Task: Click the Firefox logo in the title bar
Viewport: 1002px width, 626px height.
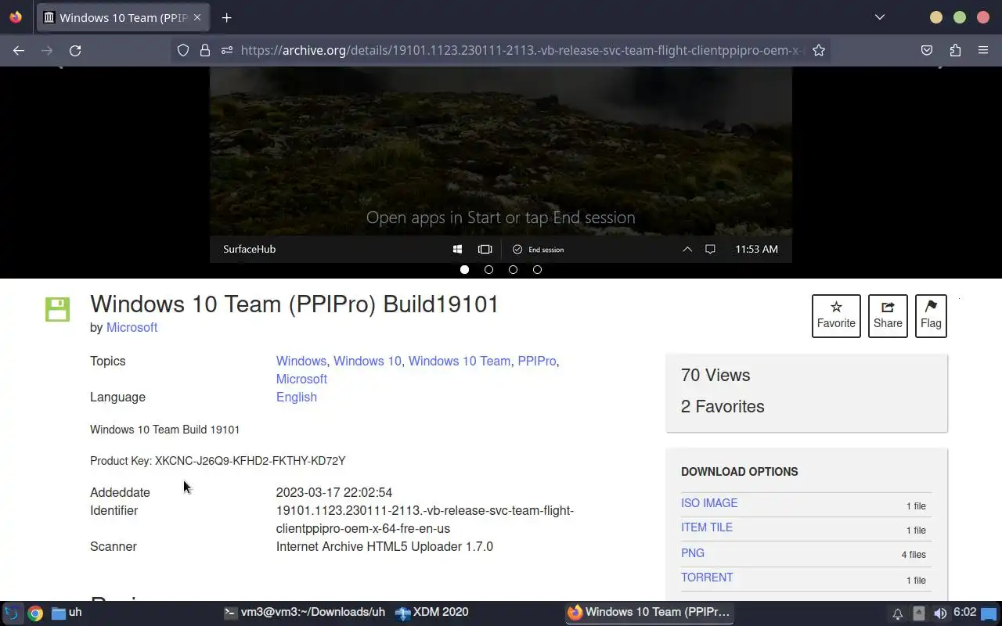Action: (x=16, y=17)
